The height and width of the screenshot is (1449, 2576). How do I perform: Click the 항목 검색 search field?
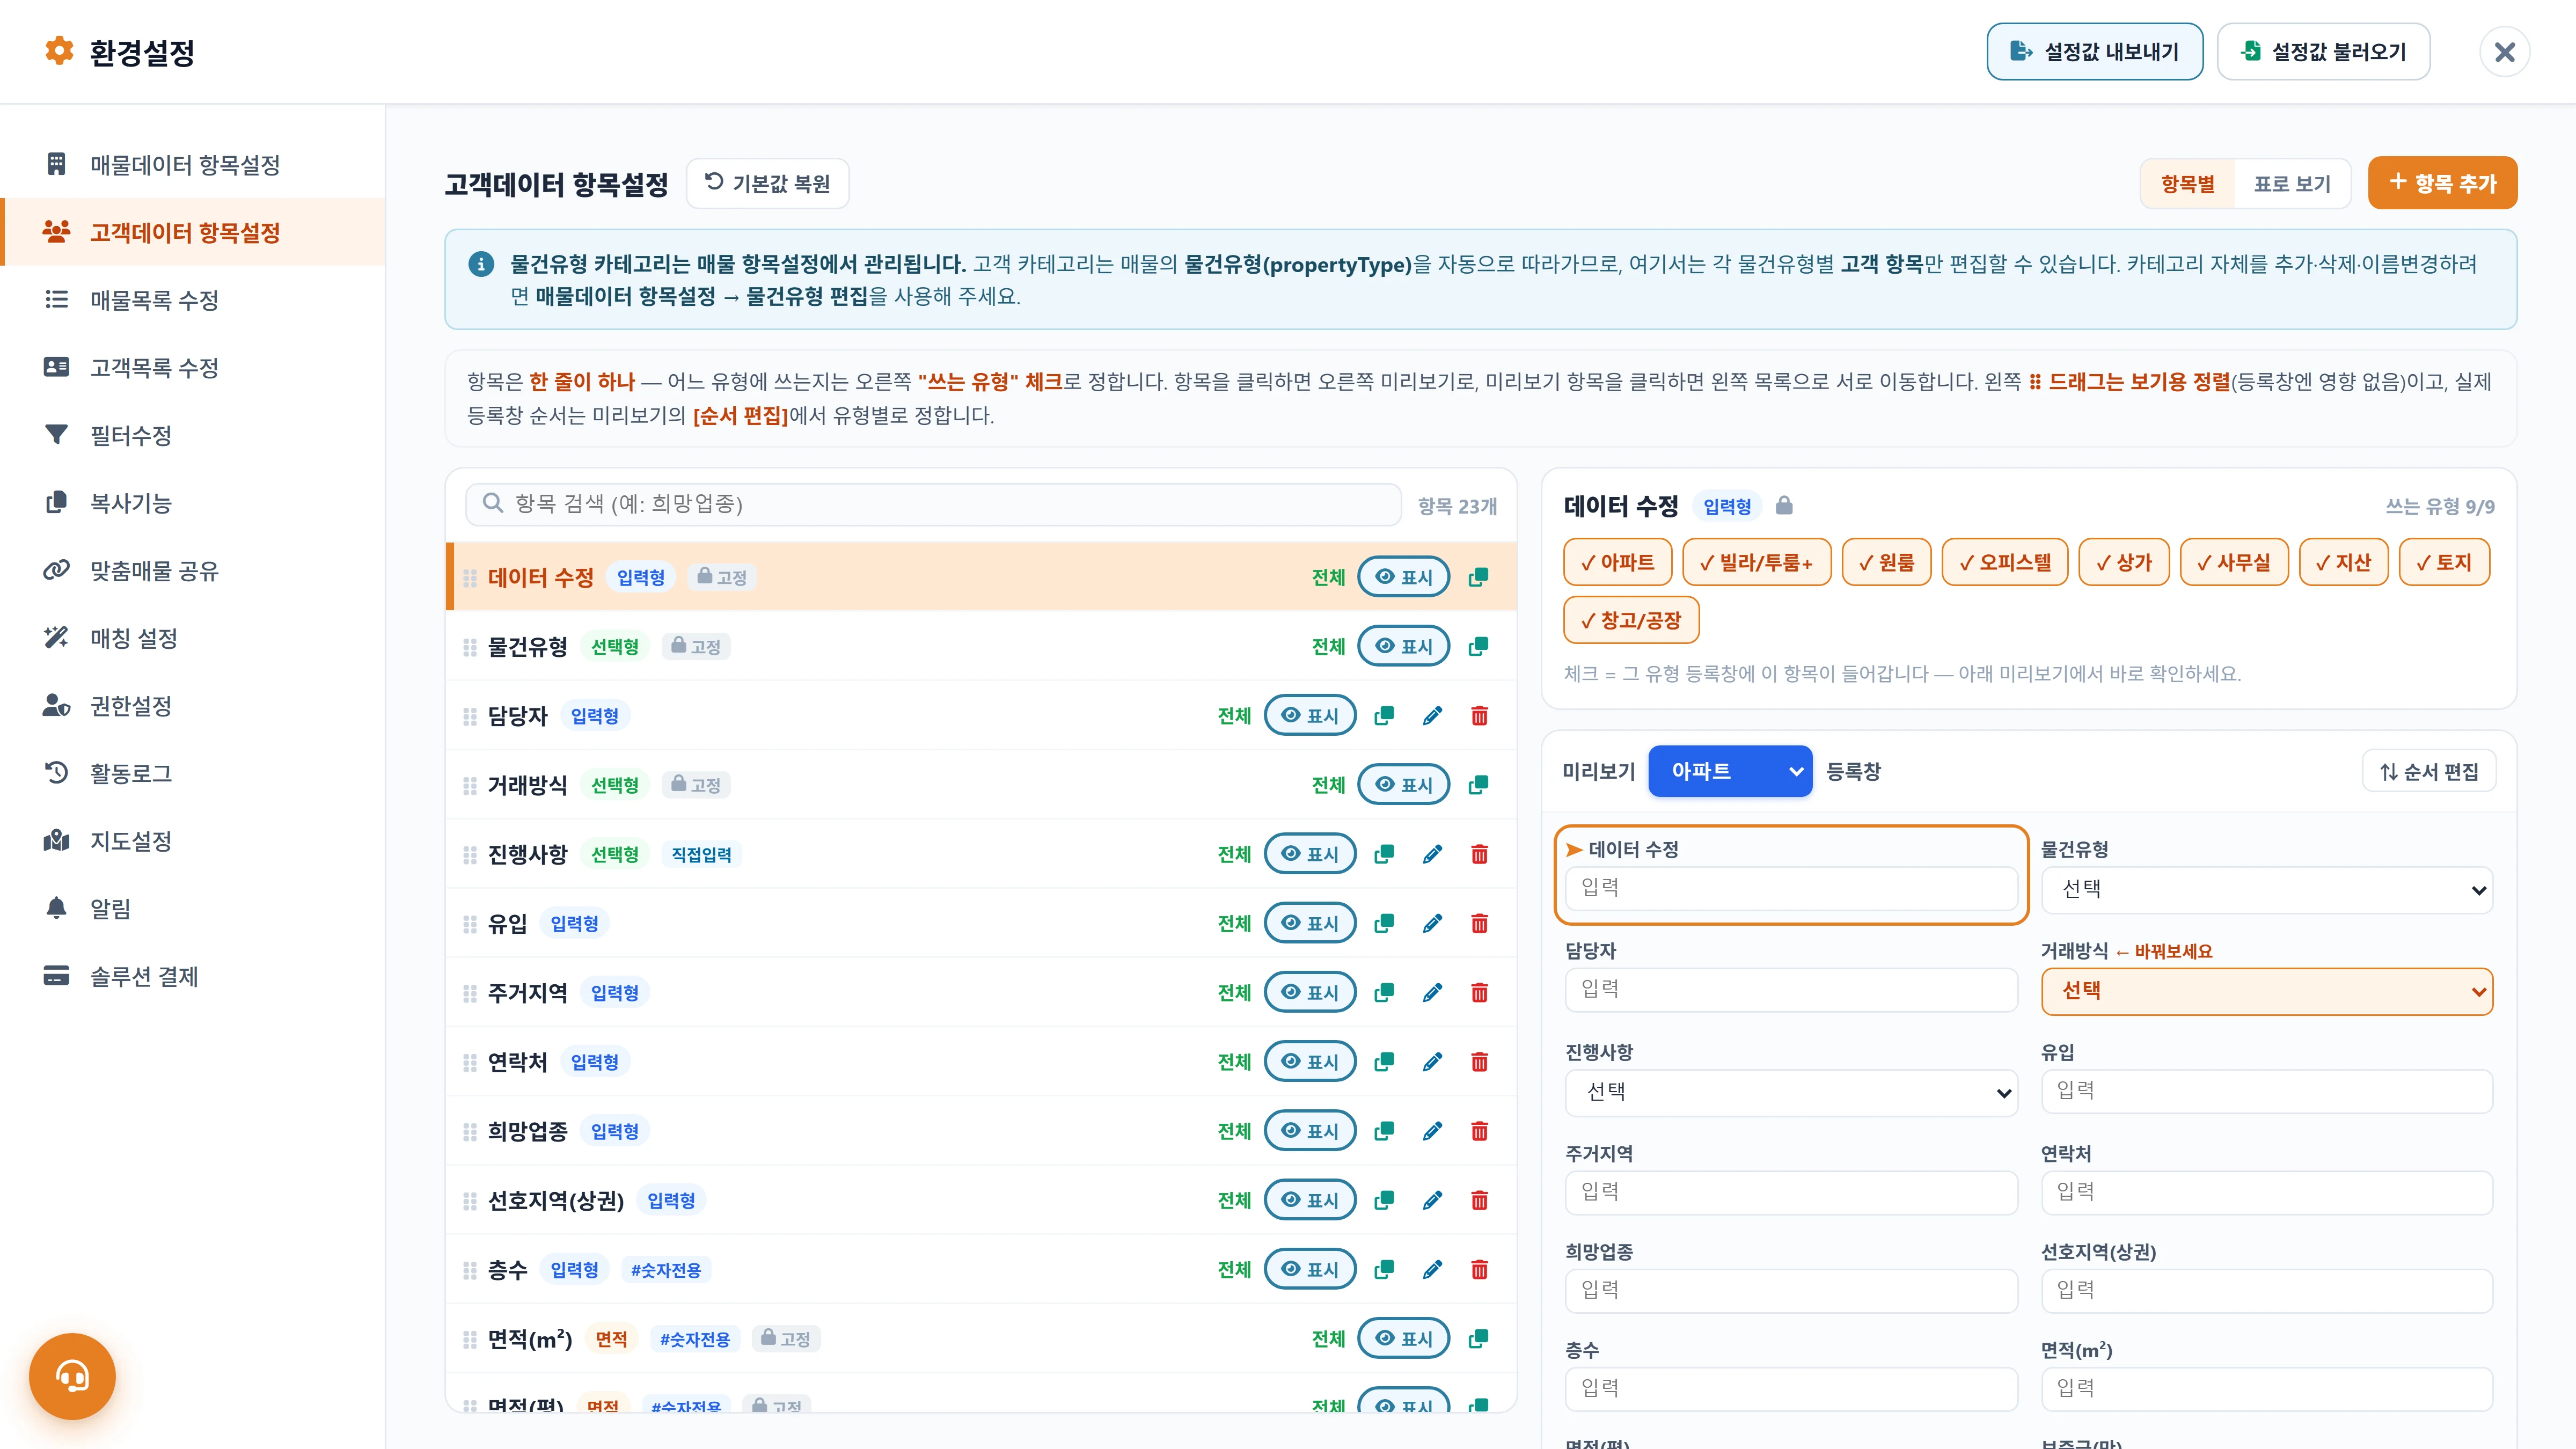(933, 504)
